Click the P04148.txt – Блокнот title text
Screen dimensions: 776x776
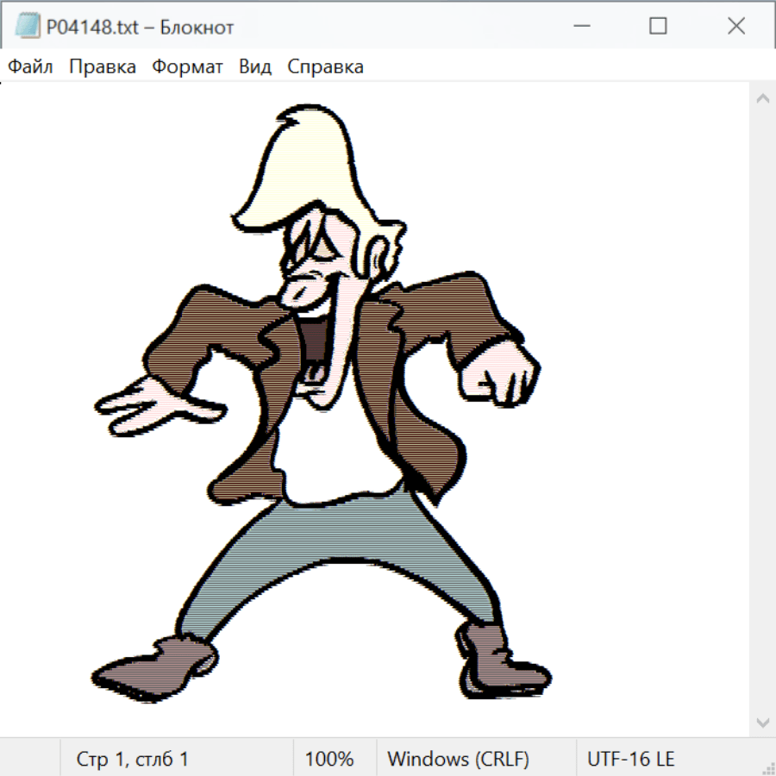point(140,28)
